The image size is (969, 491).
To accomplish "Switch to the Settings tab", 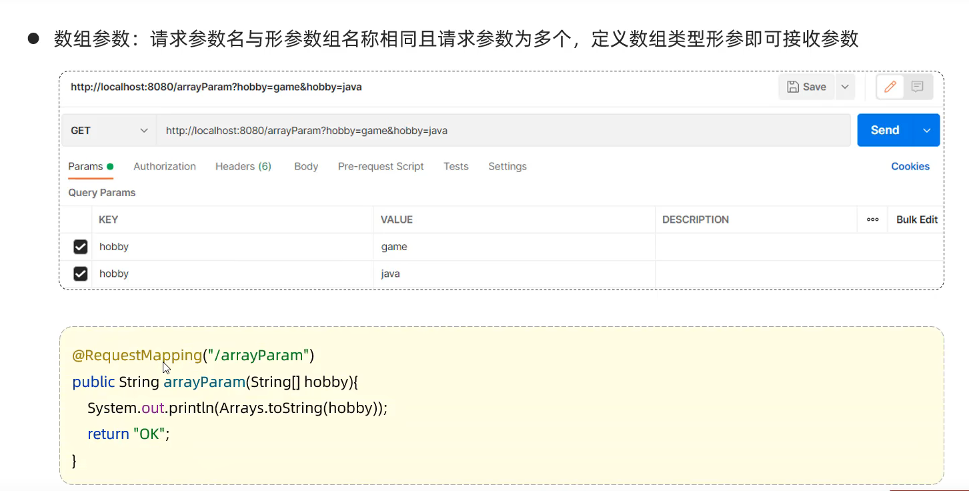I will point(508,167).
